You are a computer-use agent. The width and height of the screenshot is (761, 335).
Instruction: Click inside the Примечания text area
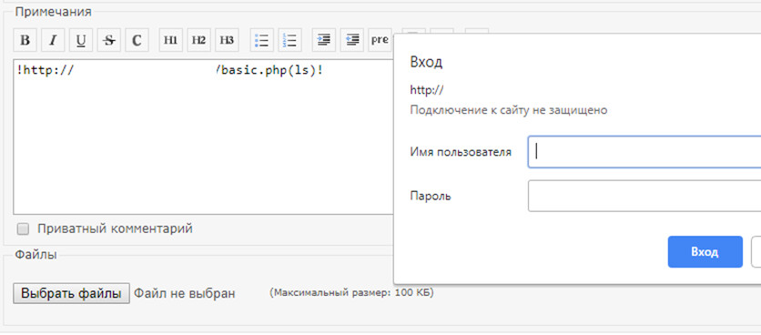203,137
